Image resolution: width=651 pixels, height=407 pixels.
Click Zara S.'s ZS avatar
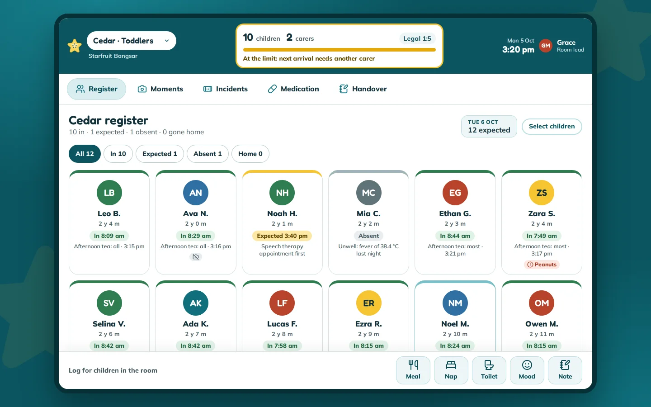coord(542,193)
